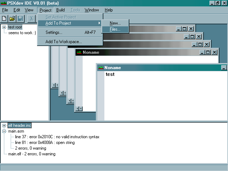Open the File menu
The image size is (228, 171).
point(5,10)
